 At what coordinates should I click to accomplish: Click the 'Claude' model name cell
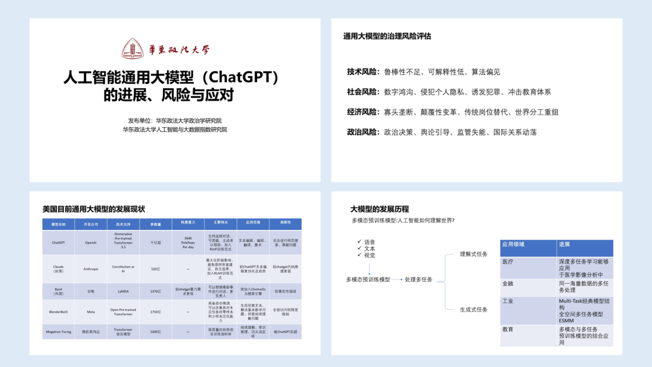[x=58, y=269]
